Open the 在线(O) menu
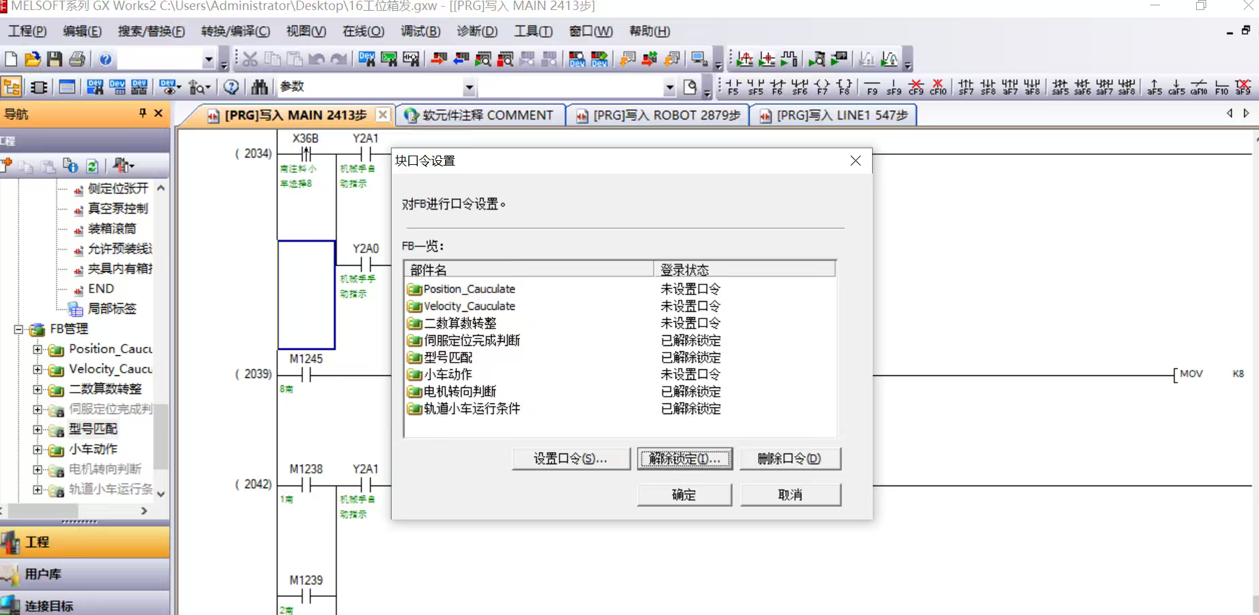The width and height of the screenshot is (1259, 615). [363, 31]
